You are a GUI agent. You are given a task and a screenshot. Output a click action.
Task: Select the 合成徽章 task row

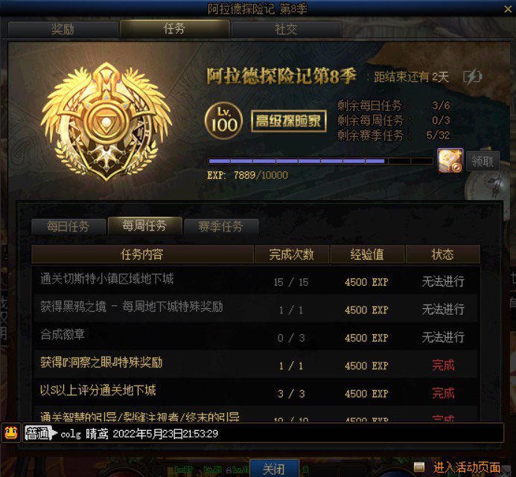tap(255, 336)
